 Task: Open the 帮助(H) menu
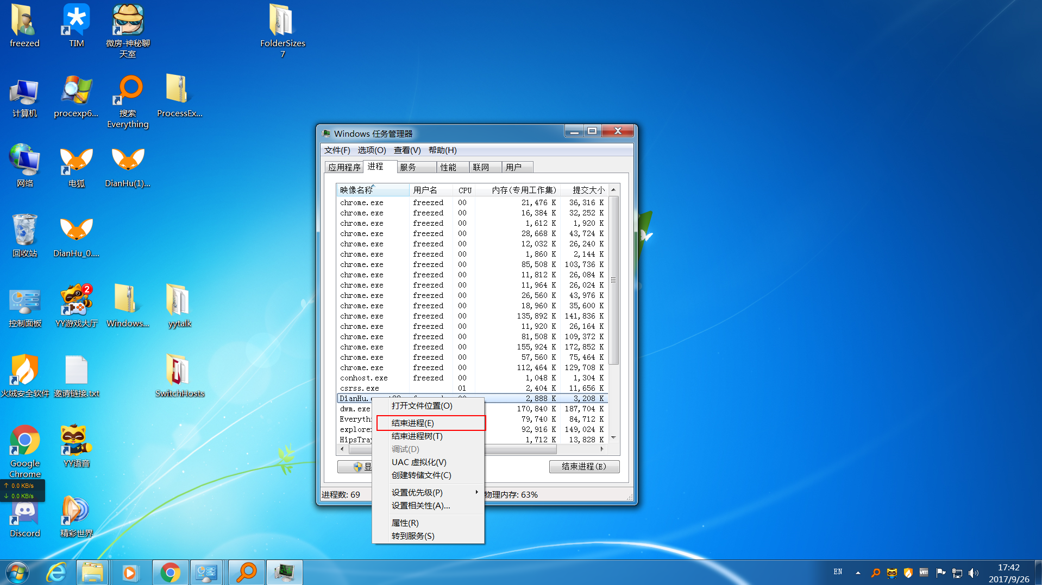[x=443, y=150]
